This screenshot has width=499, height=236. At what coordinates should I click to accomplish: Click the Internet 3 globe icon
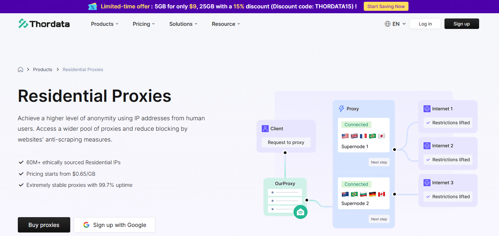(x=427, y=183)
